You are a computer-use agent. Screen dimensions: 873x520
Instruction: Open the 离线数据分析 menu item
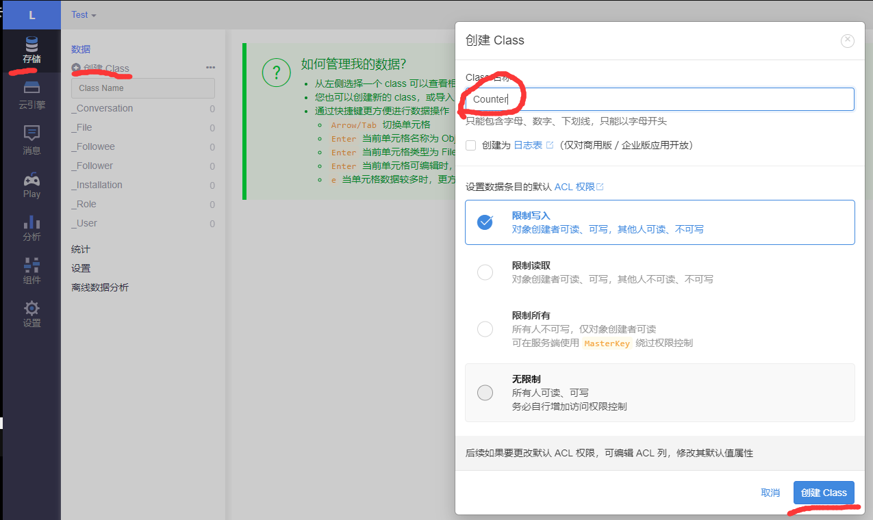pos(100,287)
